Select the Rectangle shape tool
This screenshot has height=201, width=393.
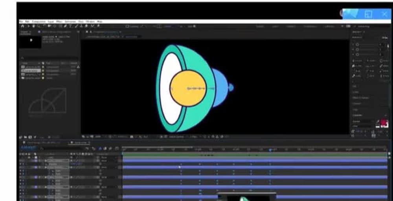point(60,26)
